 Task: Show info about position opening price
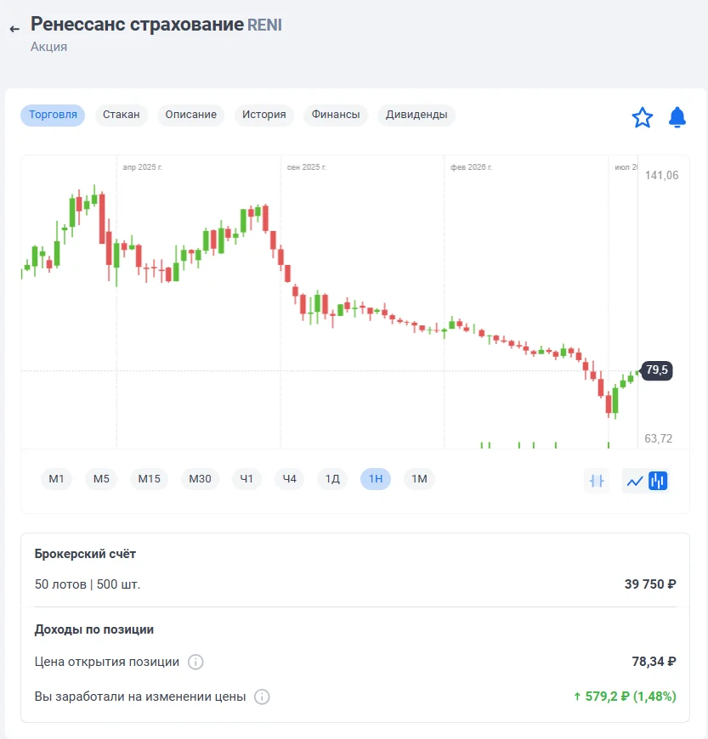tap(195, 663)
